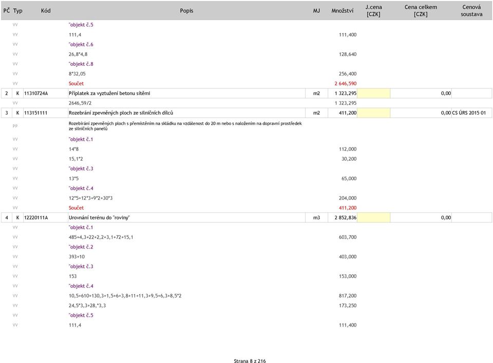The image size is (493, 363).
Task: Click the 'CS ÚRS 2015 01' price system cell
Action: [469, 113]
